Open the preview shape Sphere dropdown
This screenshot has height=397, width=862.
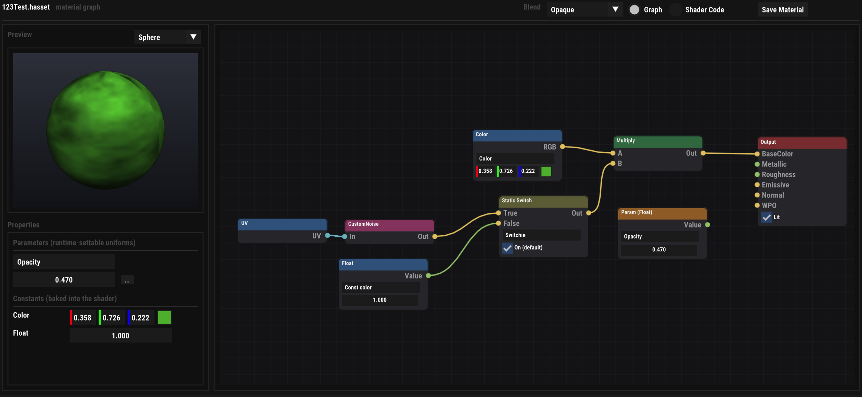point(167,37)
